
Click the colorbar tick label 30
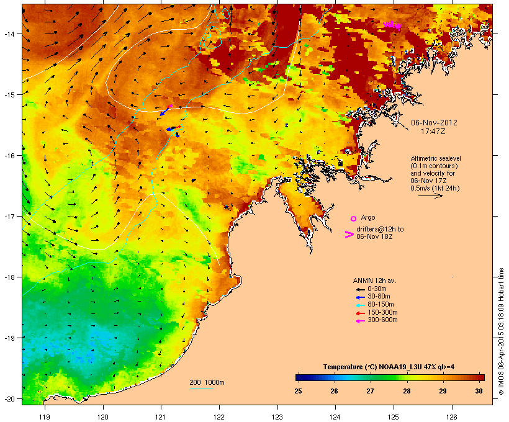(479, 391)
